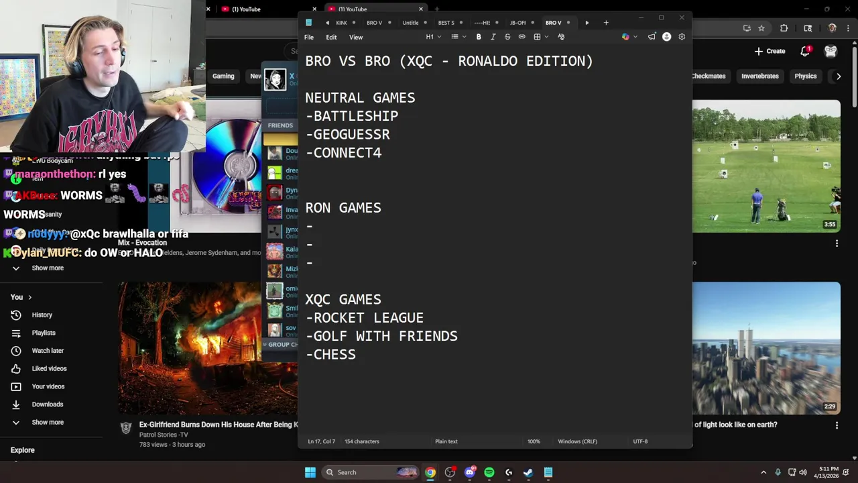Viewport: 858px width, 483px height.
Task: Open the list style dropdown in Notepad
Action: pos(458,37)
